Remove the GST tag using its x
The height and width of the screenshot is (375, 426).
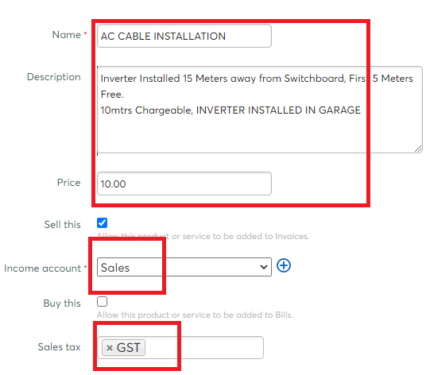click(110, 348)
